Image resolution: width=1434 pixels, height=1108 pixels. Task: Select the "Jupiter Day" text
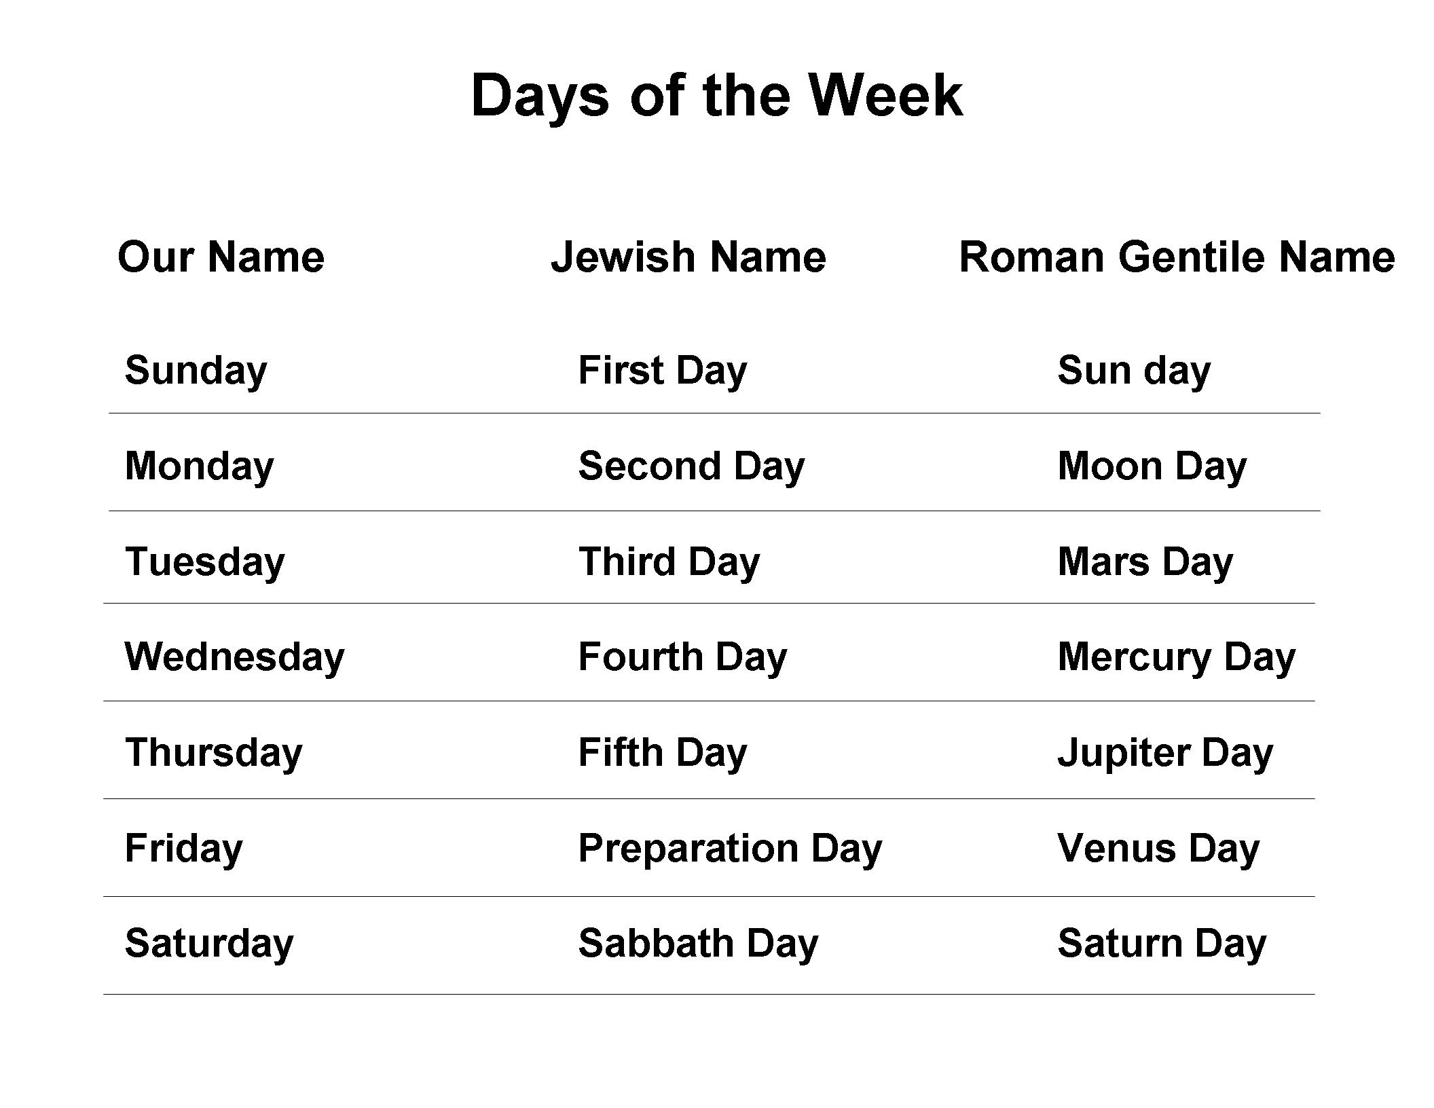pyautogui.click(x=1165, y=753)
